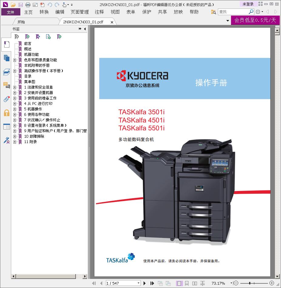This screenshot has height=288, width=281.
Task: Select single page view mode
Action: point(179,283)
